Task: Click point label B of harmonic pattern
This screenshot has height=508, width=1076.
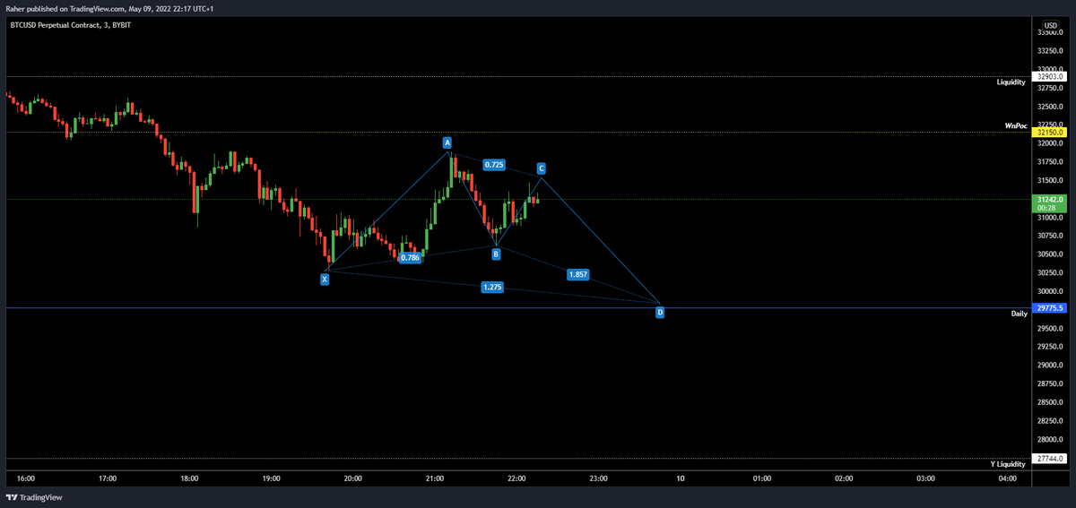Action: (496, 254)
